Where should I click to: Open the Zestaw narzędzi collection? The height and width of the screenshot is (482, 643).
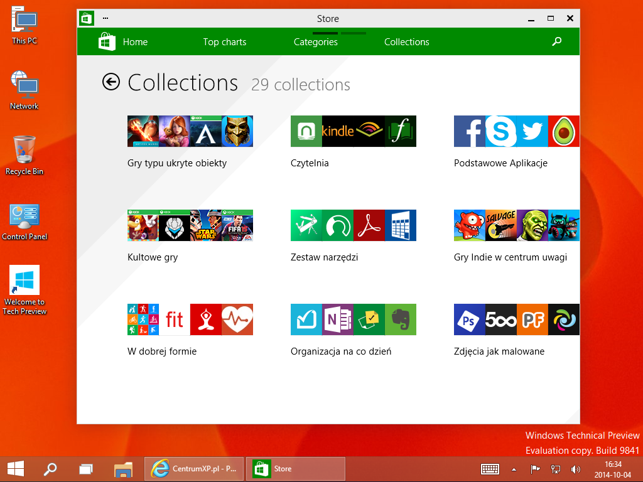[354, 237]
